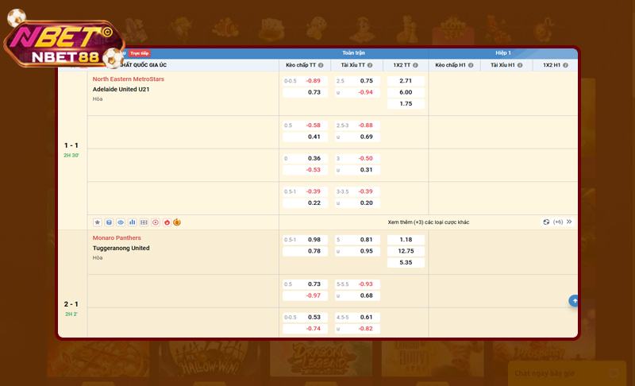Click the soccer ball icon beside (+6)
The height and width of the screenshot is (386, 635).
(x=547, y=222)
